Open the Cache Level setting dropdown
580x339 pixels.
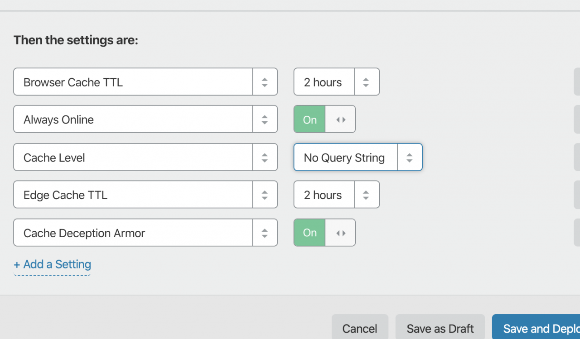tap(133, 158)
